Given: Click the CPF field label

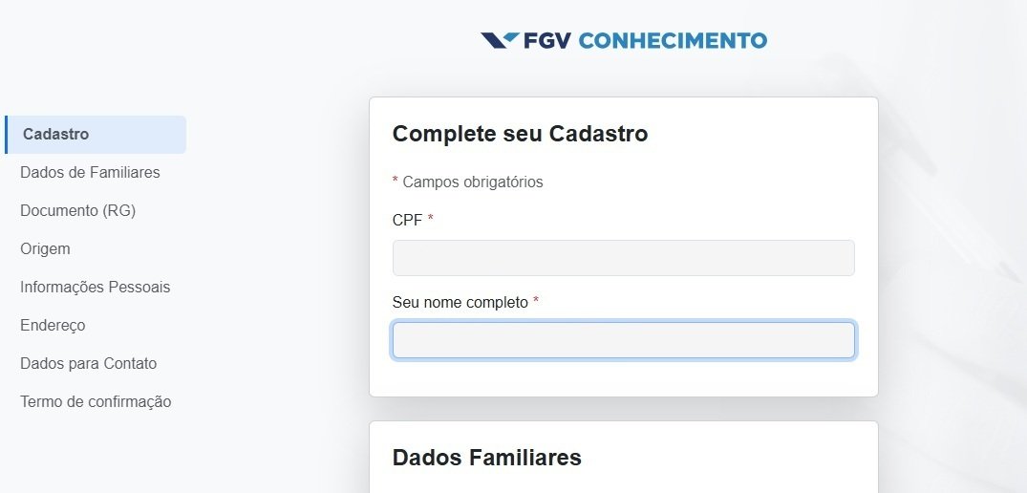Looking at the screenshot, I should coord(407,220).
